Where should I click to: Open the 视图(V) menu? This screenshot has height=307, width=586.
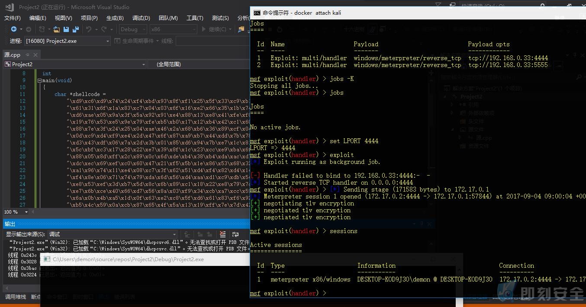pyautogui.click(x=63, y=18)
